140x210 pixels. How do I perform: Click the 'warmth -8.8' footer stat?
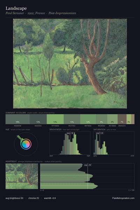(50, 198)
